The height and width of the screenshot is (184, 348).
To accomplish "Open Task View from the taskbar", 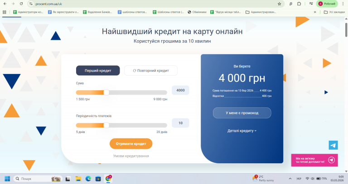I will coord(68,179).
